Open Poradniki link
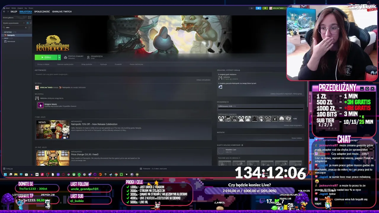Screen dimensions: 379x213 pos(118,64)
